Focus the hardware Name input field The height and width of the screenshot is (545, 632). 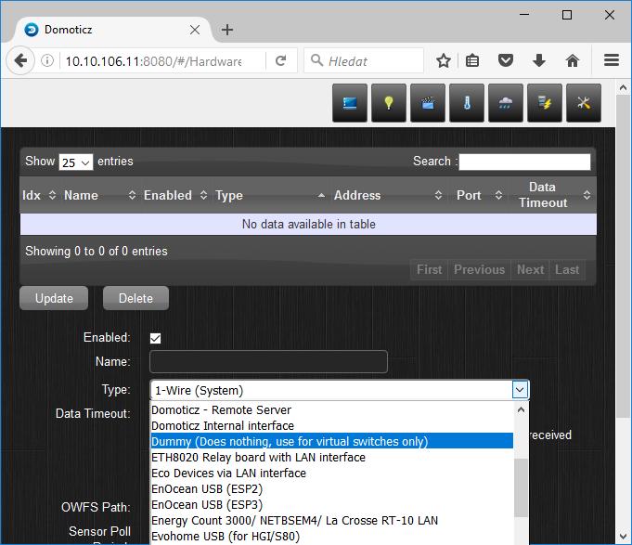268,361
